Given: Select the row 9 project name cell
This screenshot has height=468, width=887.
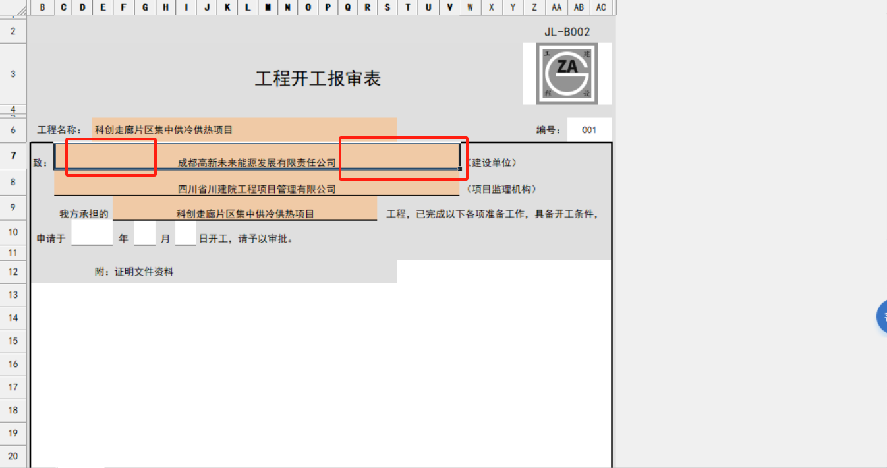Looking at the screenshot, I should click(x=245, y=208).
